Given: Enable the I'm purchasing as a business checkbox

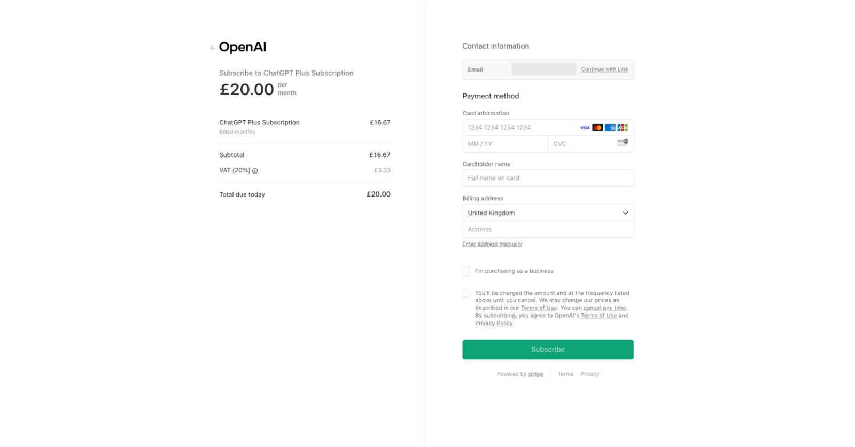Looking at the screenshot, I should 466,271.
